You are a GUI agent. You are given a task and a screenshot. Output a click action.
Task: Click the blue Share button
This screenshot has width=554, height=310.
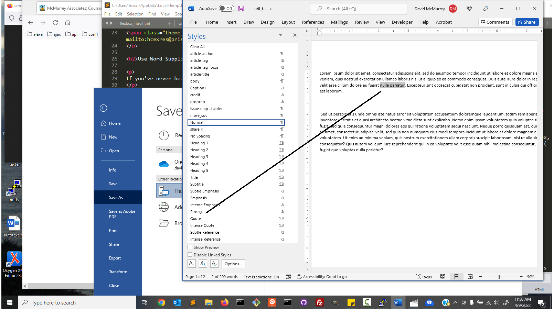[527, 22]
